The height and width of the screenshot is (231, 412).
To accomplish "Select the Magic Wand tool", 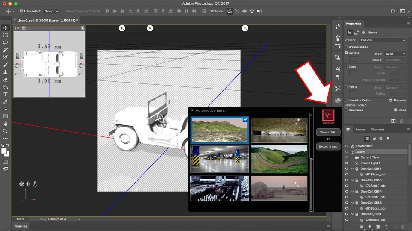I will coord(5,50).
